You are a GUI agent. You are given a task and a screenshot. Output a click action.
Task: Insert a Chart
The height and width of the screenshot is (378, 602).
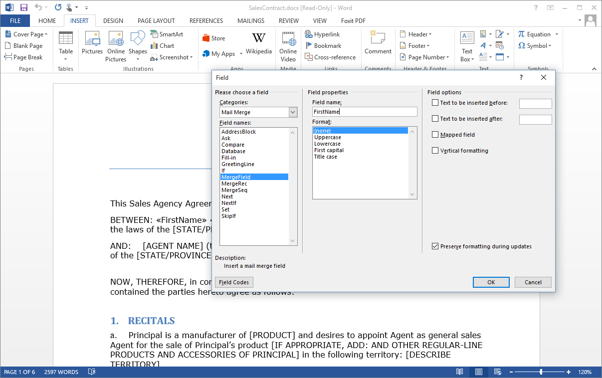[x=164, y=45]
